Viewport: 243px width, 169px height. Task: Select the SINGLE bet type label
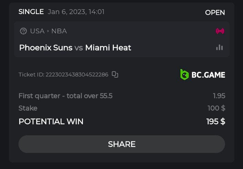pos(31,12)
